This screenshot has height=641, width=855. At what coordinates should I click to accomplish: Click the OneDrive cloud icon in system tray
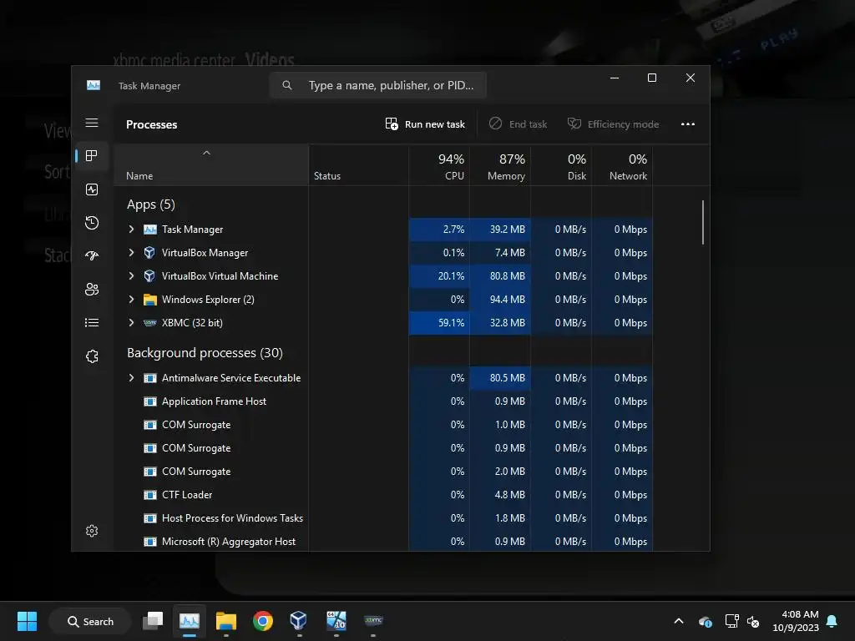[705, 621]
